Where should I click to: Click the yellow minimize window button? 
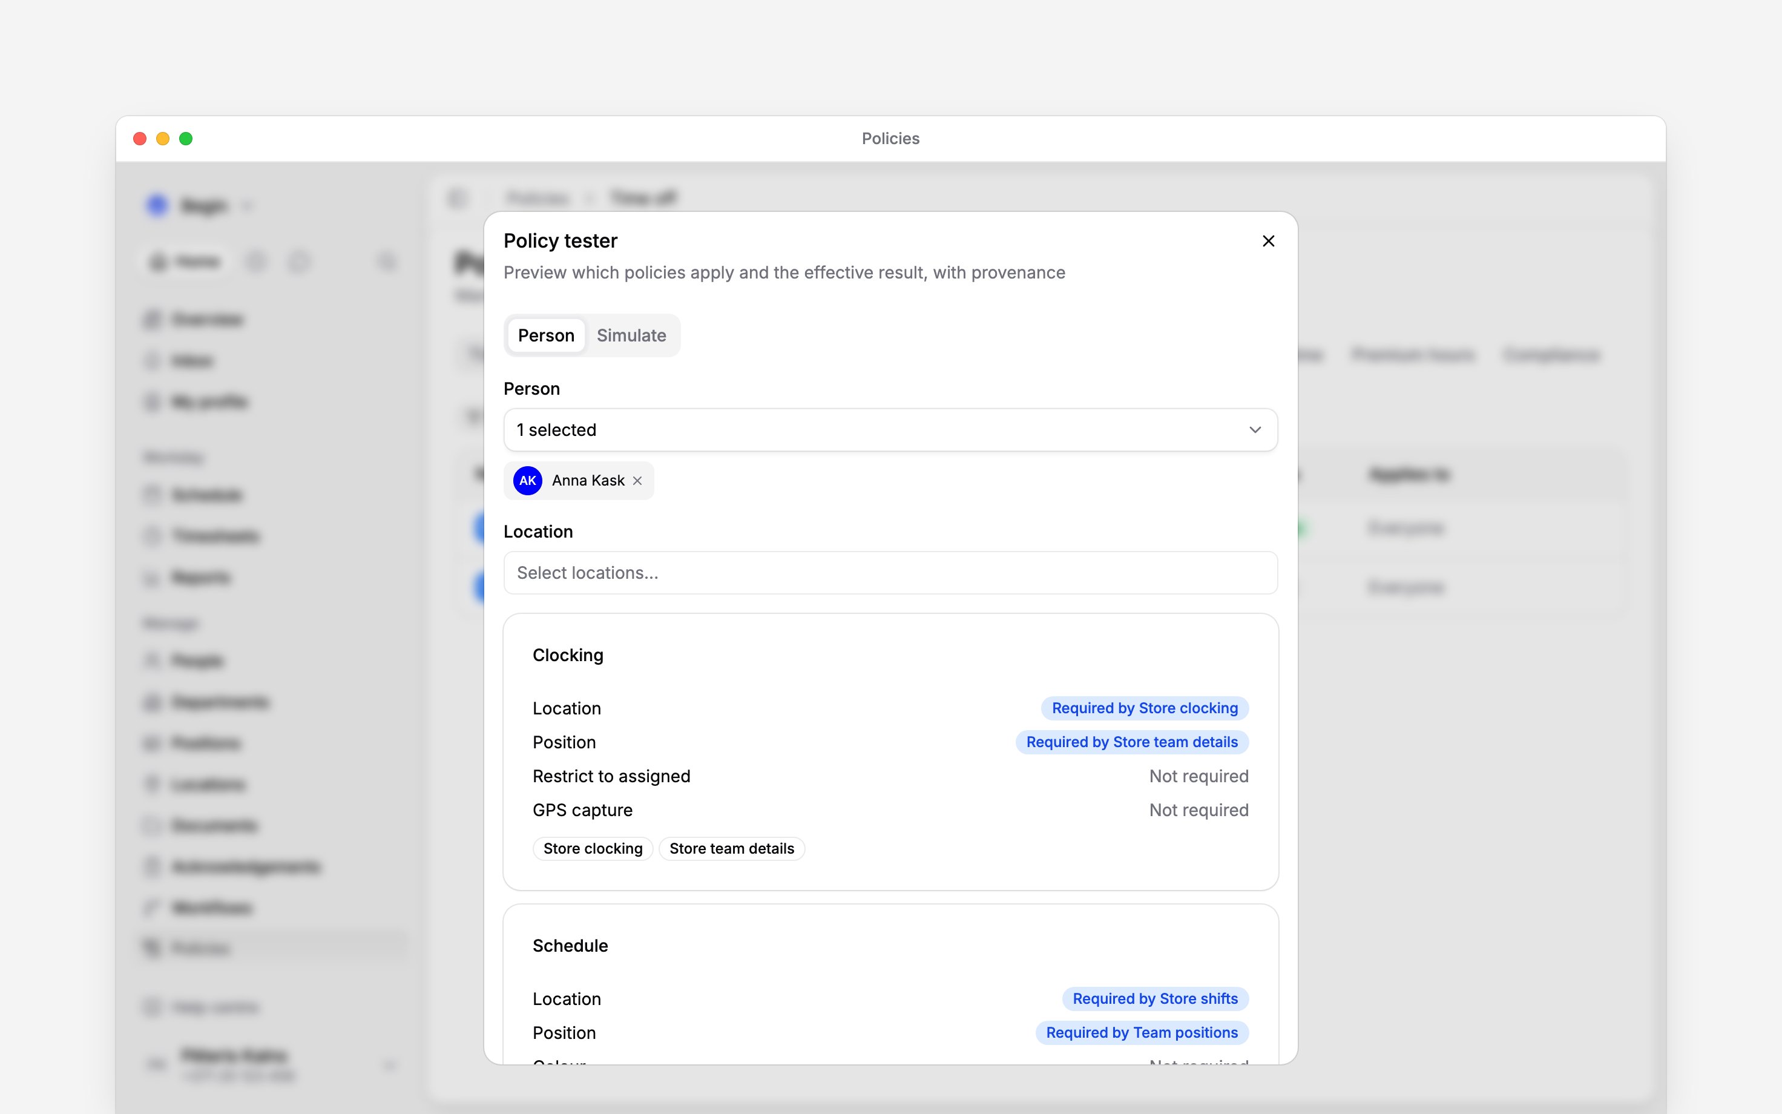tap(163, 139)
